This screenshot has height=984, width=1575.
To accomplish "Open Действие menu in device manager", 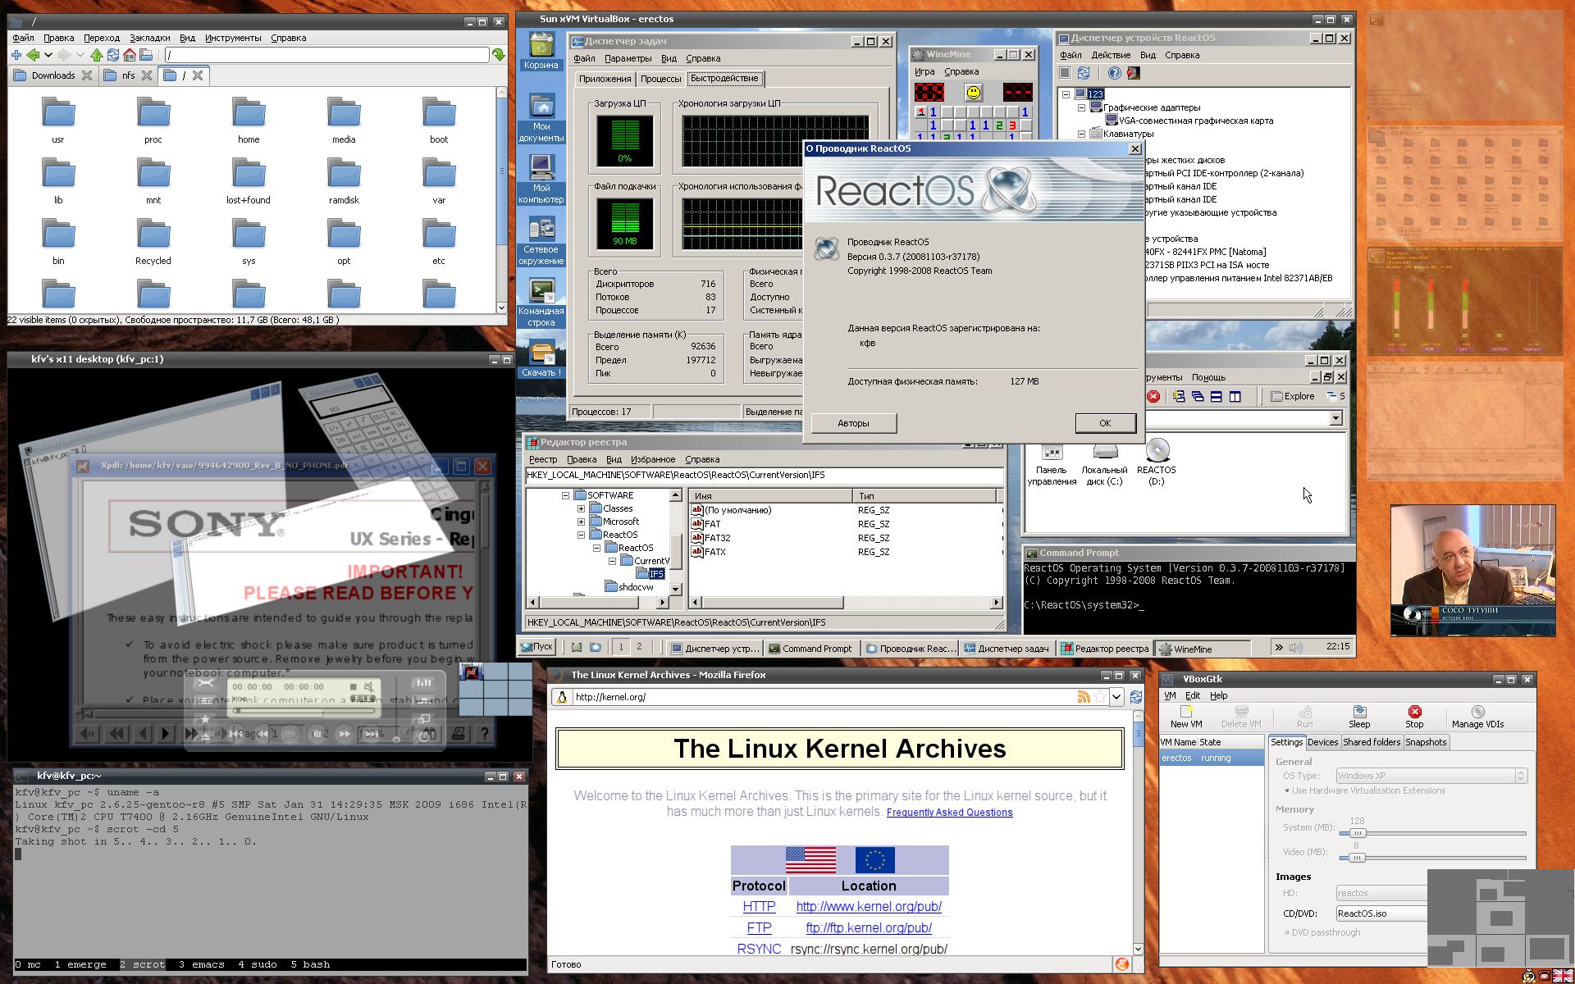I will pyautogui.click(x=1112, y=55).
